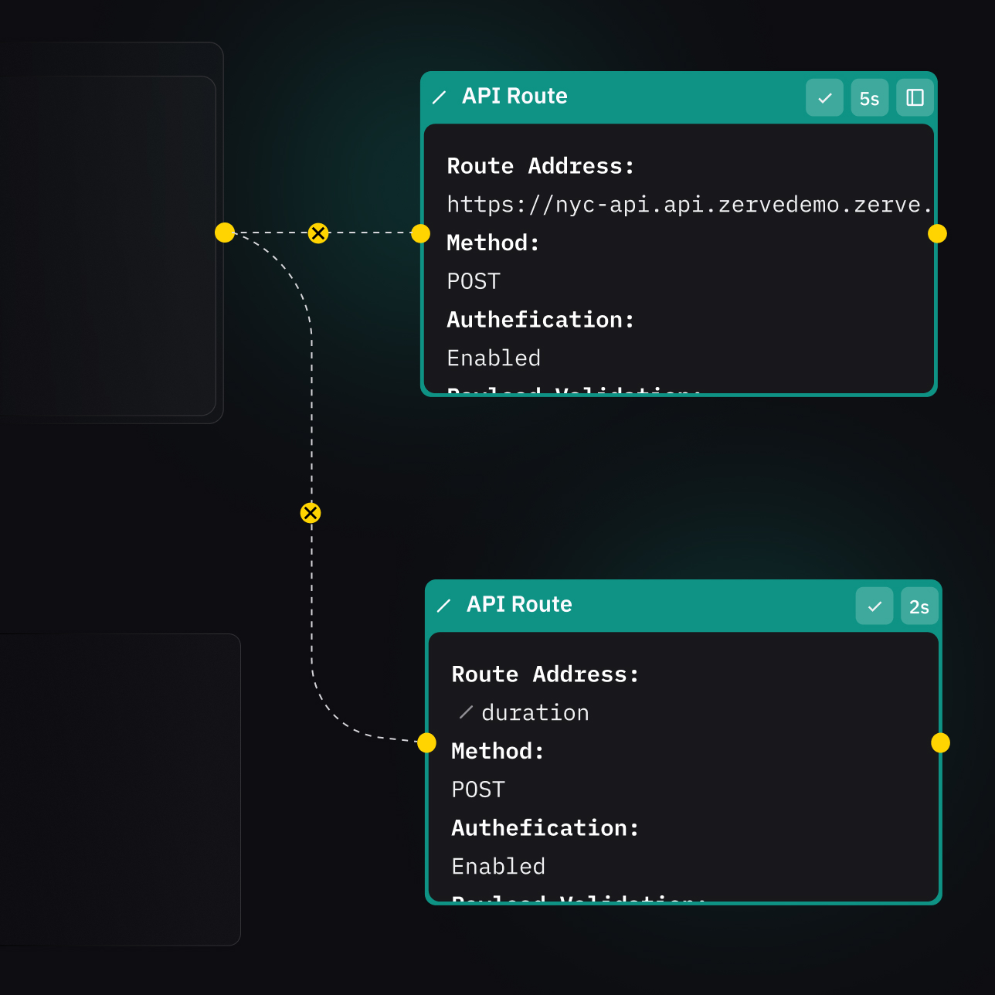Viewport: 995px width, 995px height.
Task: Select the bottom block's "API Route" title
Action: click(519, 604)
